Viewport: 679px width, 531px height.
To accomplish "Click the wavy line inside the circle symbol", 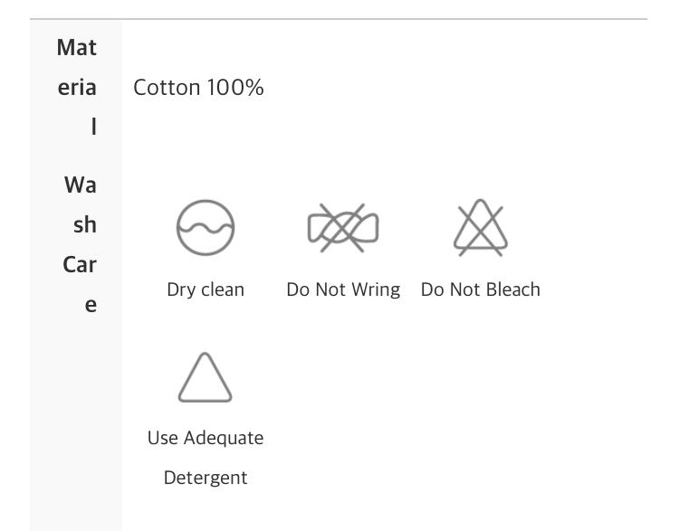I will 206,228.
